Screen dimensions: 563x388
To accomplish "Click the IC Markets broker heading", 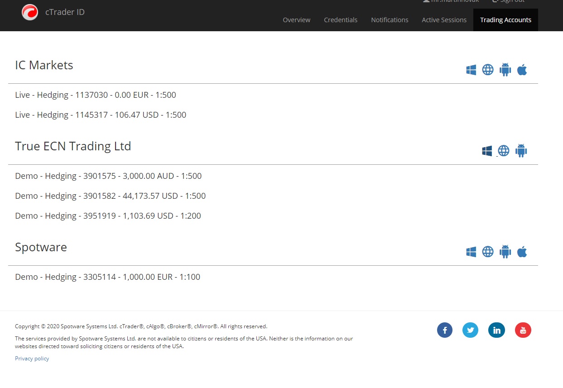I will [x=44, y=65].
